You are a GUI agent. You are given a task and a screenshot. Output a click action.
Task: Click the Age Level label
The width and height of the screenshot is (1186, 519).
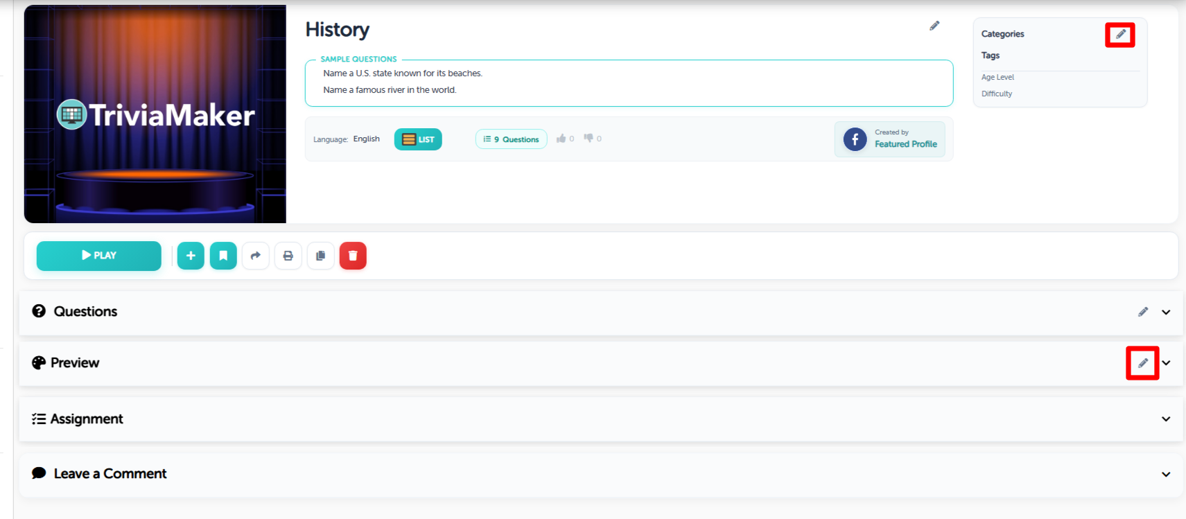tap(997, 78)
